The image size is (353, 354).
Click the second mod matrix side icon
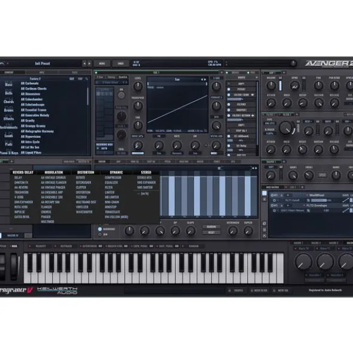[264, 199]
